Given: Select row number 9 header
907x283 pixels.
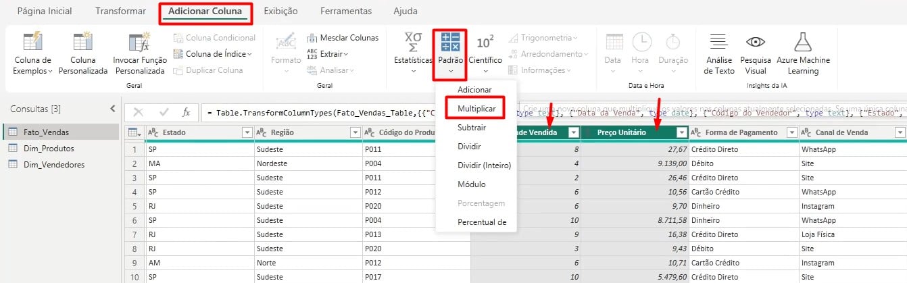Looking at the screenshot, I should coord(134,263).
